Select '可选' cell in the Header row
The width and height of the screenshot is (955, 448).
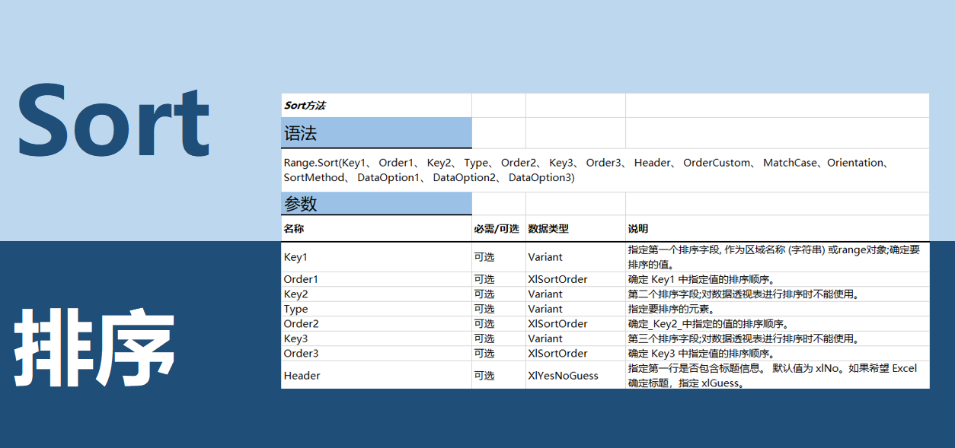tap(499, 375)
